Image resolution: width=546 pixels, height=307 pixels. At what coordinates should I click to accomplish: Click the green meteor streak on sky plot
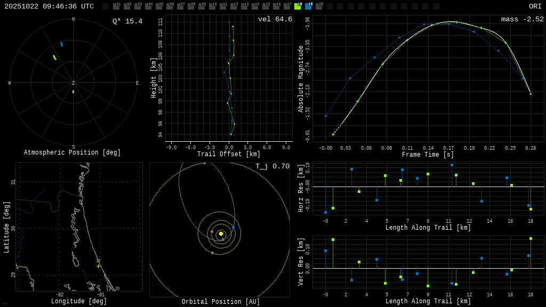54,58
